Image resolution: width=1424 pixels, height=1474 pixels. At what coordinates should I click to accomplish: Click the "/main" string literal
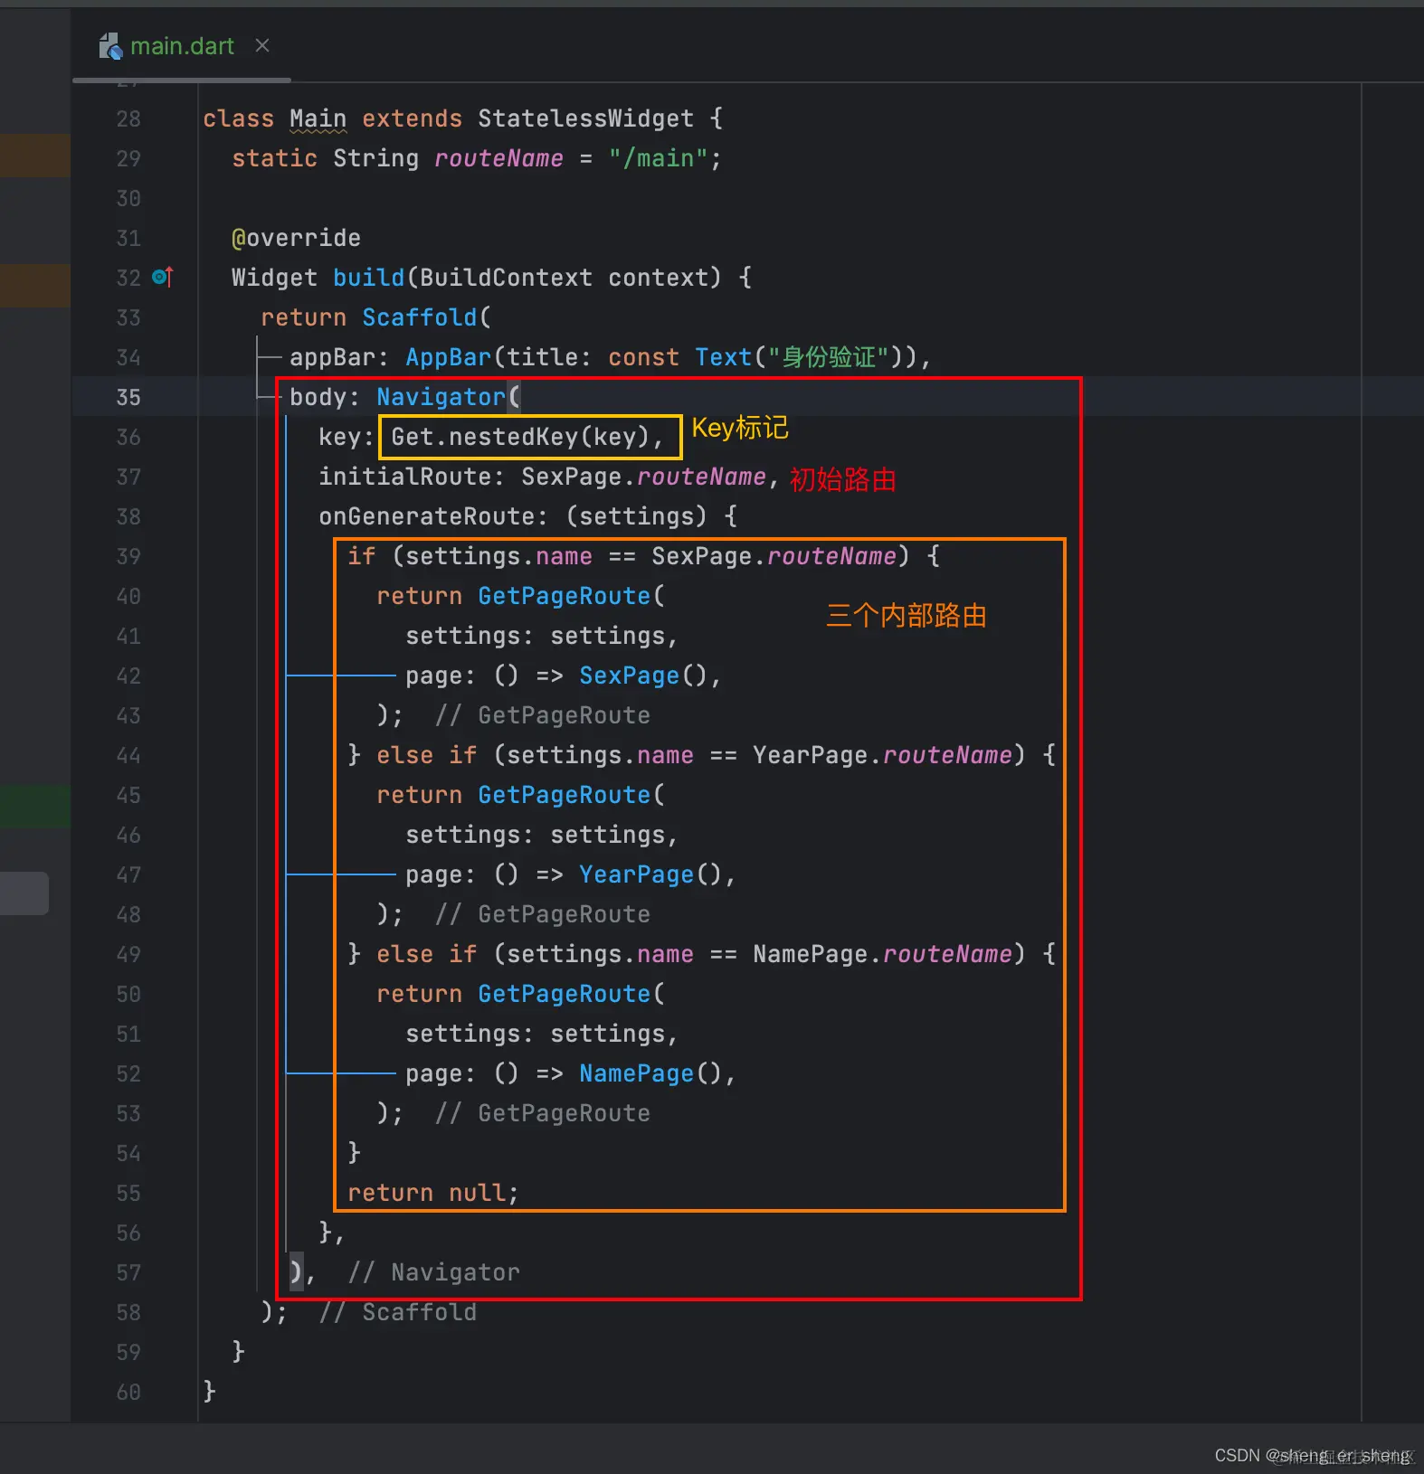click(x=658, y=158)
